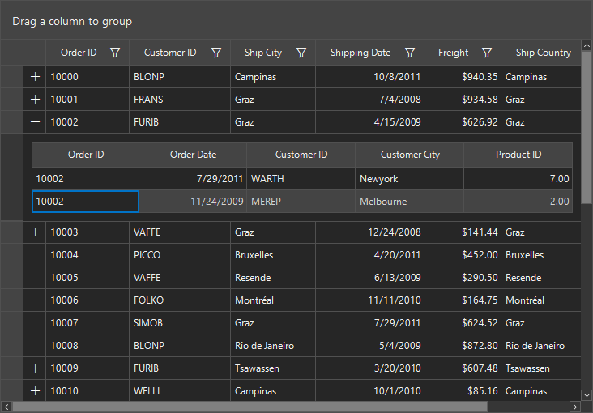Select the Melbourne customer city cell
Viewport: 593px width, 413px height.
pos(410,202)
